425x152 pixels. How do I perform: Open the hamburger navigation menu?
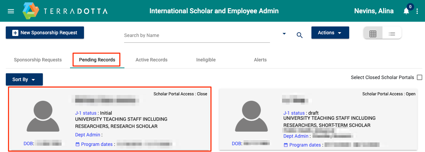coord(11,11)
